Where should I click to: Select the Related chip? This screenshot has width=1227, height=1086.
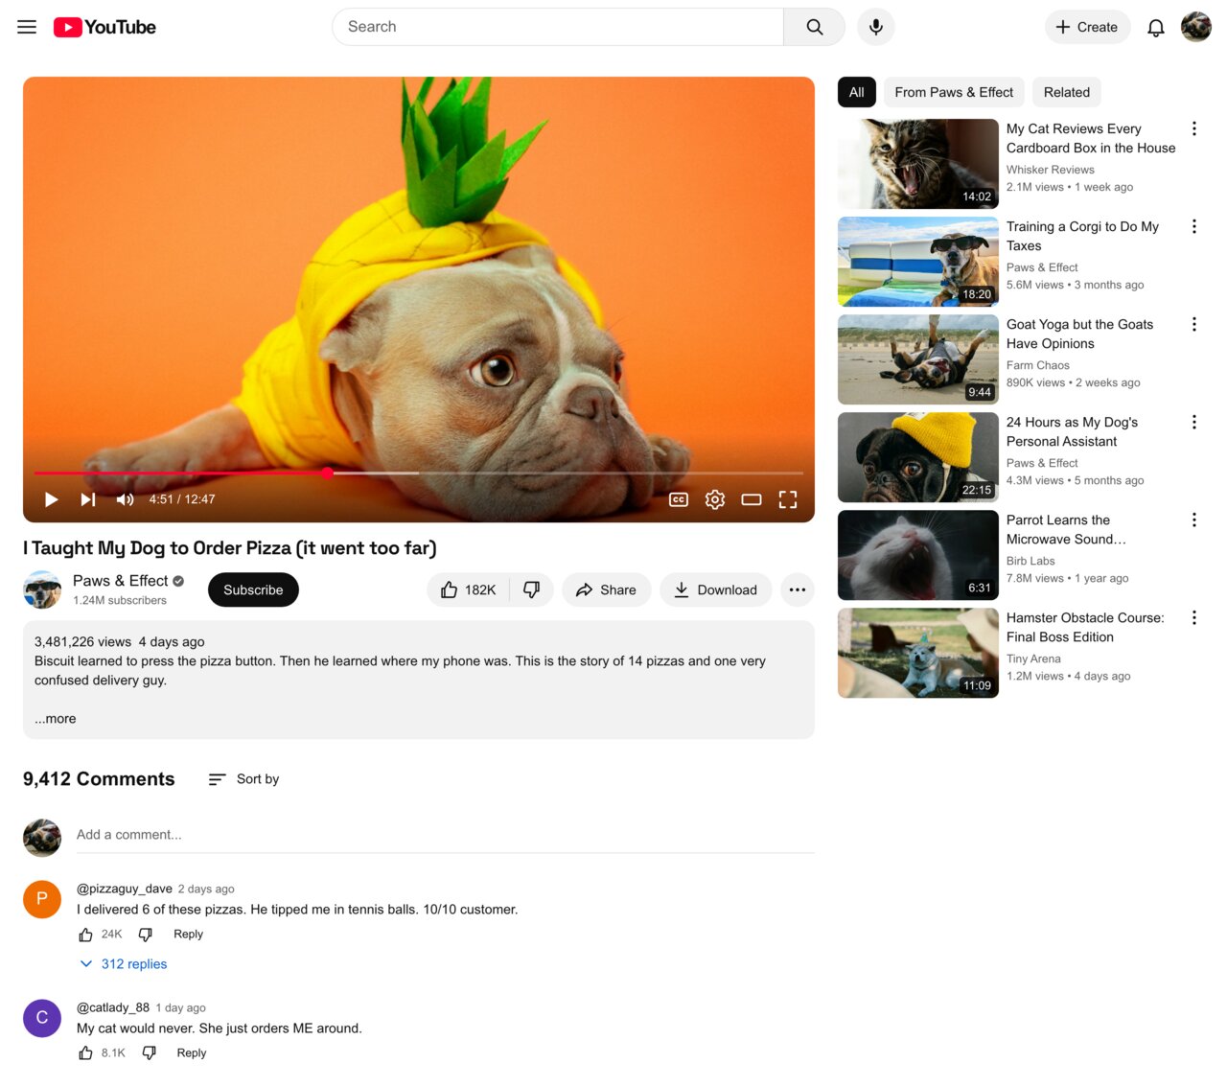click(x=1067, y=92)
